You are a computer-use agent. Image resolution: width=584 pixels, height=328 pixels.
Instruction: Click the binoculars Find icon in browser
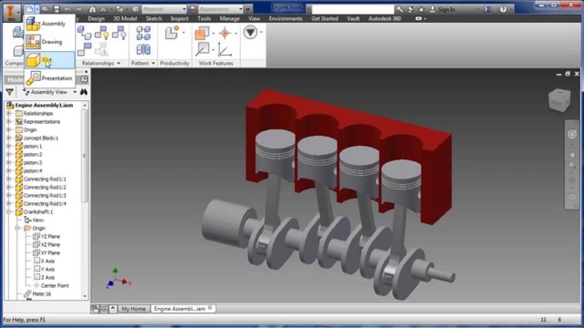click(x=83, y=92)
